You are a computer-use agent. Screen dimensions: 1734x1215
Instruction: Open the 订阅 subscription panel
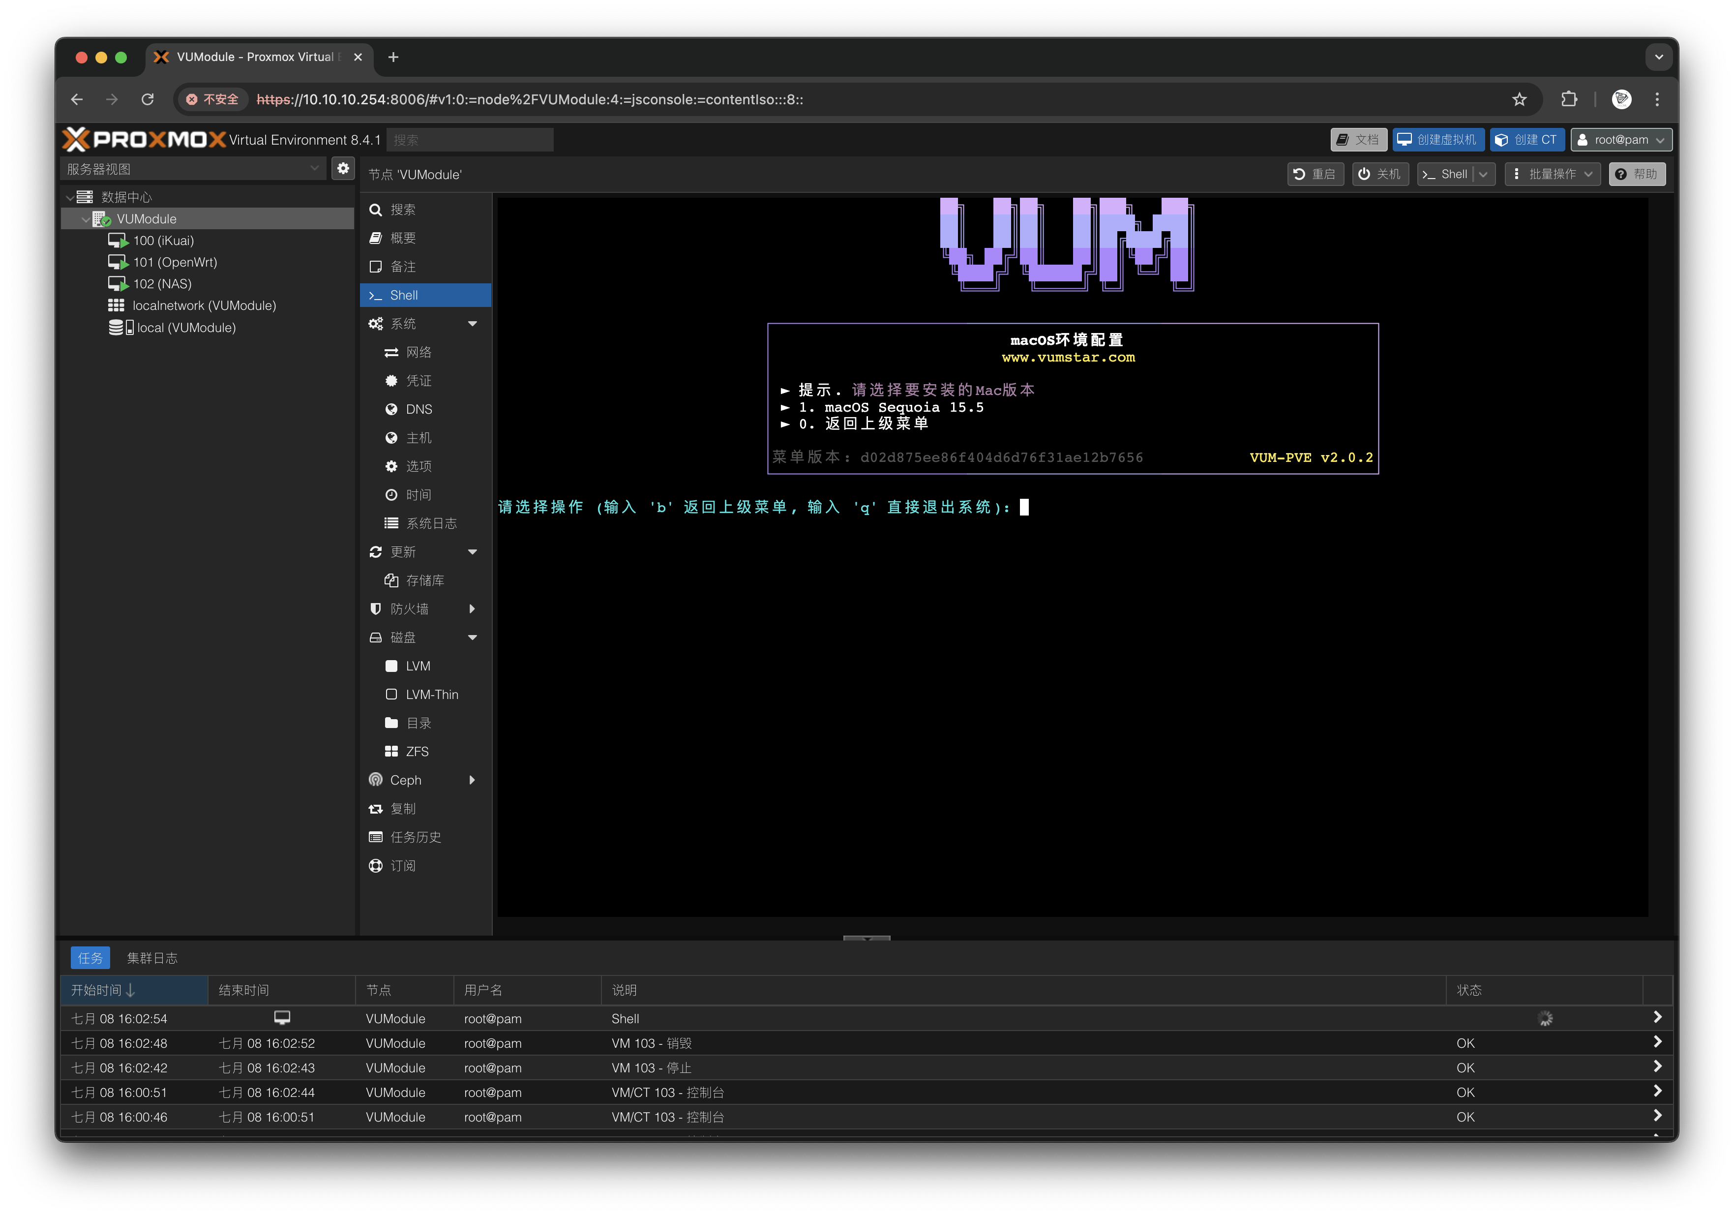[403, 865]
